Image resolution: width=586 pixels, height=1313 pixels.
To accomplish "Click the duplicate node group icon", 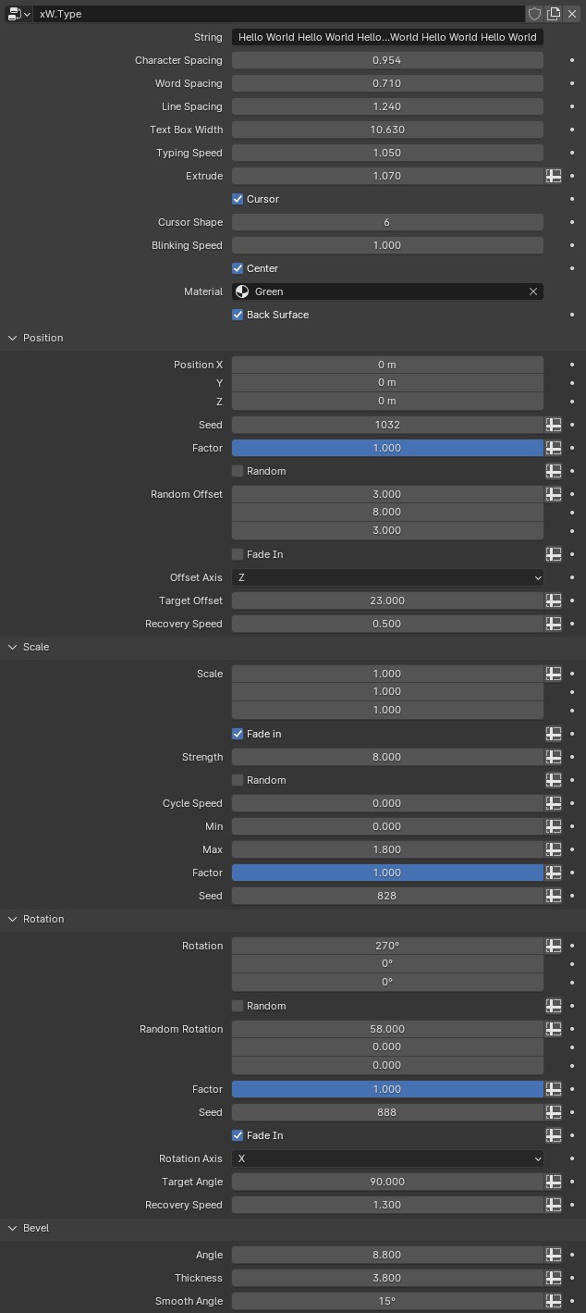I will (554, 14).
